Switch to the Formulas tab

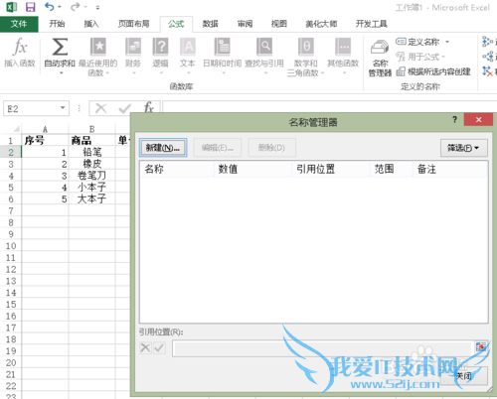pos(176,24)
